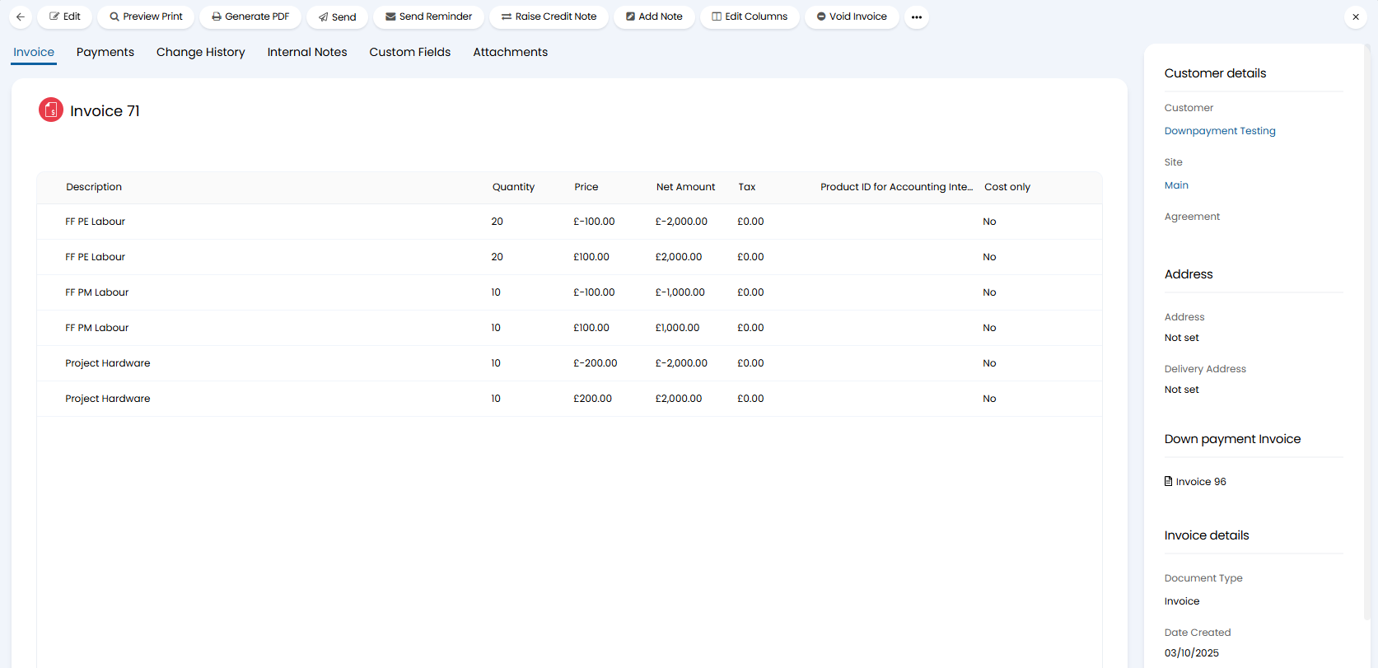Close the invoice panel with X
The height and width of the screenshot is (668, 1378).
point(1356,16)
